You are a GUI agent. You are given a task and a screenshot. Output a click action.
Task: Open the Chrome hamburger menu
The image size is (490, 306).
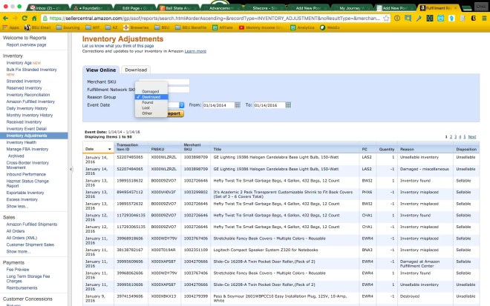pyautogui.click(x=484, y=19)
